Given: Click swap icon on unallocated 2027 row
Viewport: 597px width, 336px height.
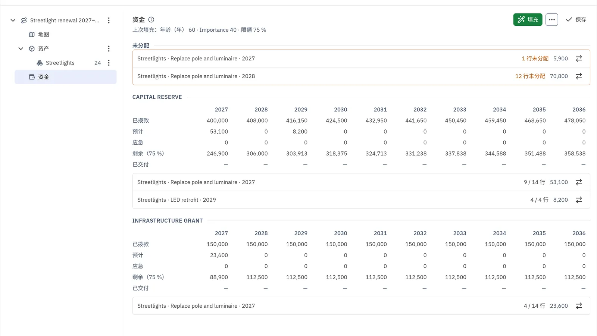Looking at the screenshot, I should point(579,59).
